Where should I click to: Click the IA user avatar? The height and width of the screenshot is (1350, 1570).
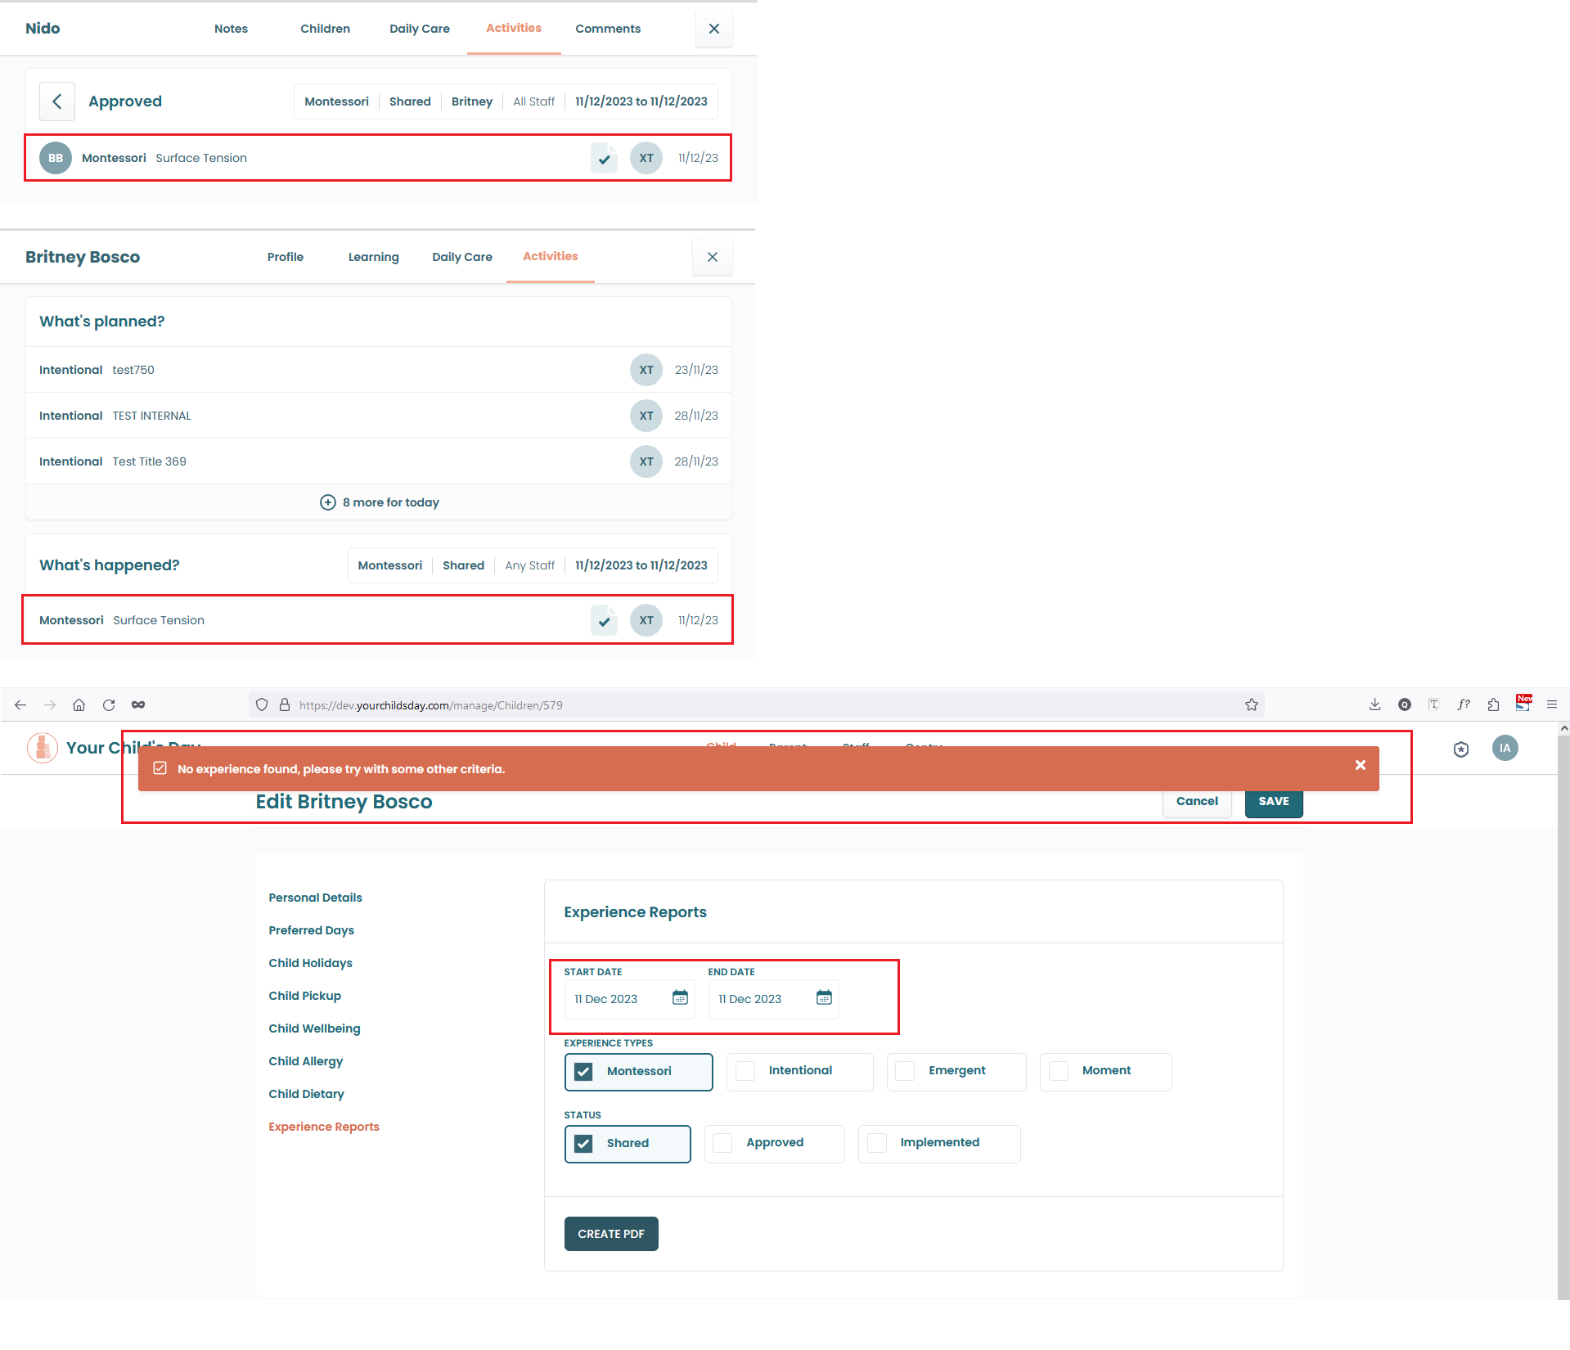click(x=1505, y=748)
